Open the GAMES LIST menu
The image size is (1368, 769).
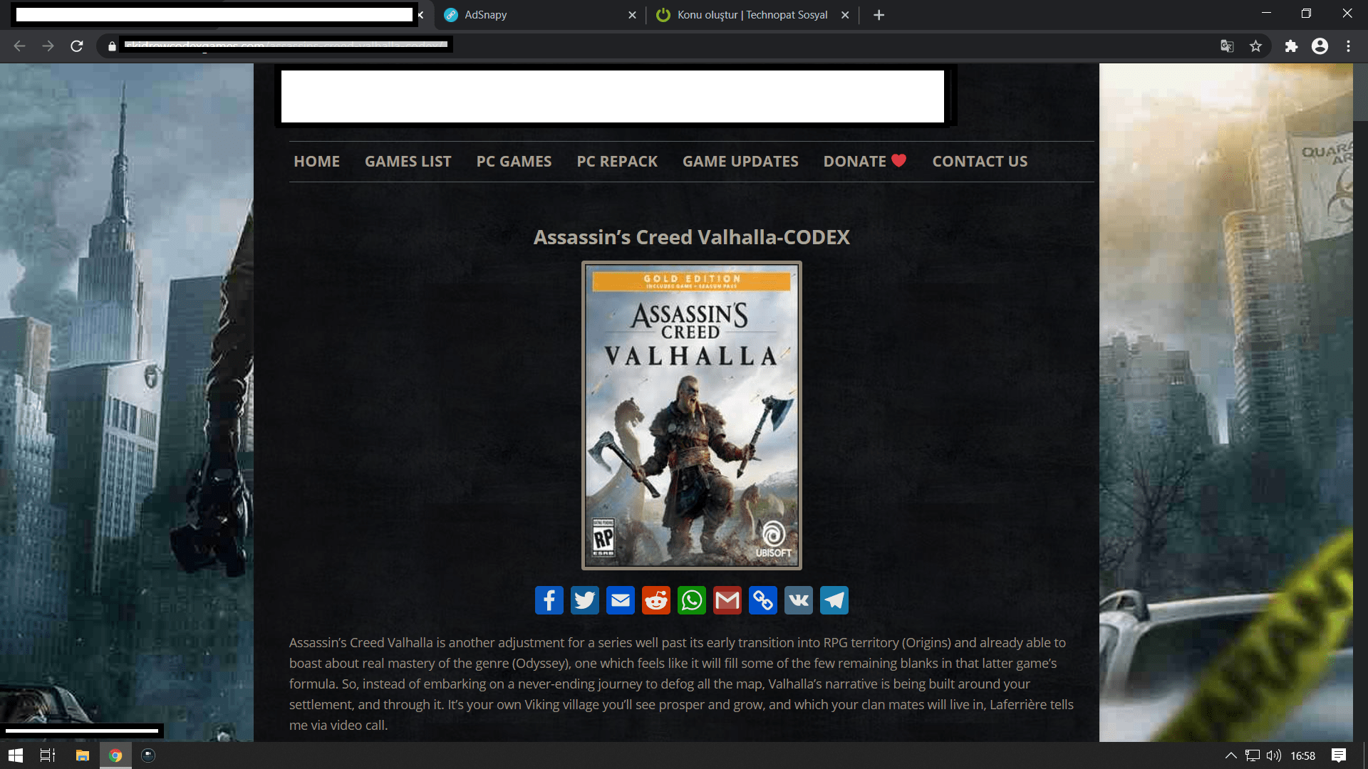pyautogui.click(x=408, y=162)
